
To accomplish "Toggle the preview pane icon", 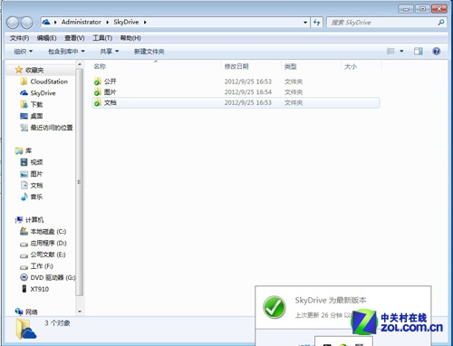I will pyautogui.click(x=419, y=51).
